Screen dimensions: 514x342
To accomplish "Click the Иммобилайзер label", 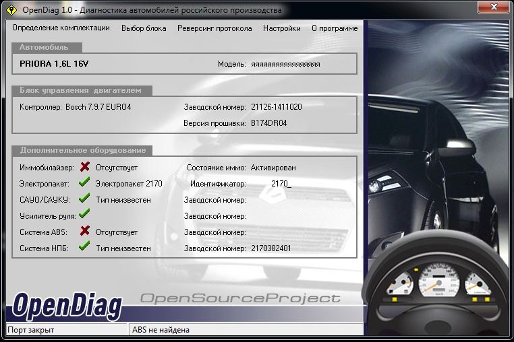I will [47, 168].
